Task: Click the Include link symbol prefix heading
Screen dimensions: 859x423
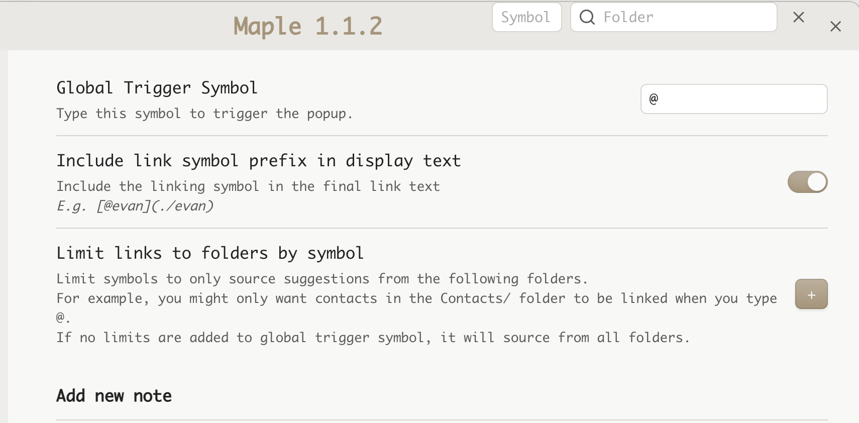Action: click(x=258, y=161)
